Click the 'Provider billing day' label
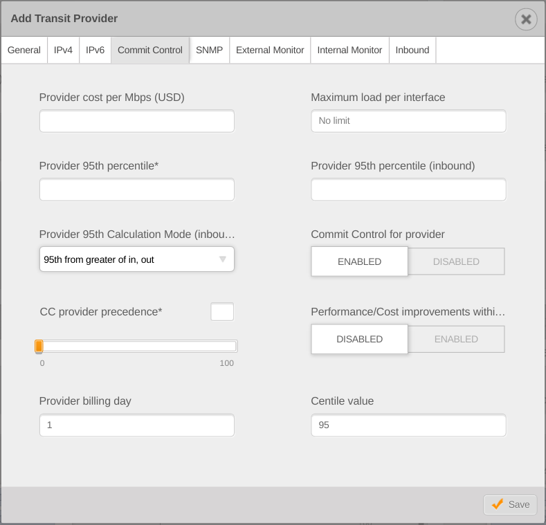 85,401
